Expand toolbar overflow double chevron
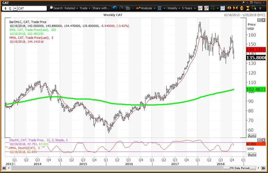The height and width of the screenshot is (173, 268). [260, 8]
